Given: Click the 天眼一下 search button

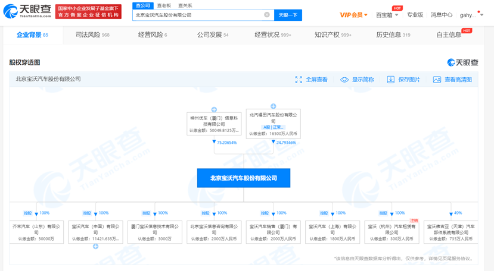Looking at the screenshot, I should coord(288,15).
